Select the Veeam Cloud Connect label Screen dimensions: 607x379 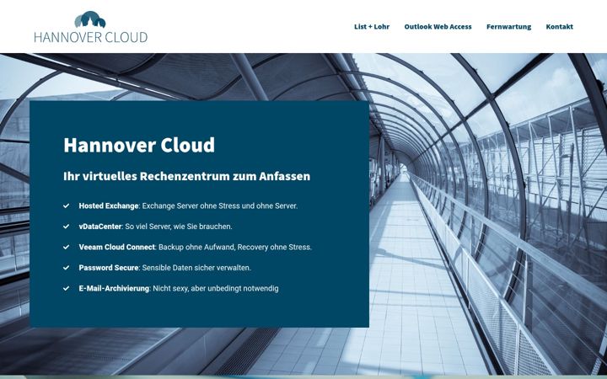(x=117, y=247)
